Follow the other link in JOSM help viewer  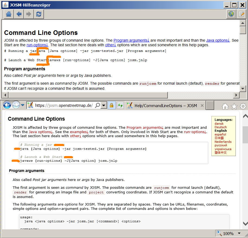coord(111,45)
